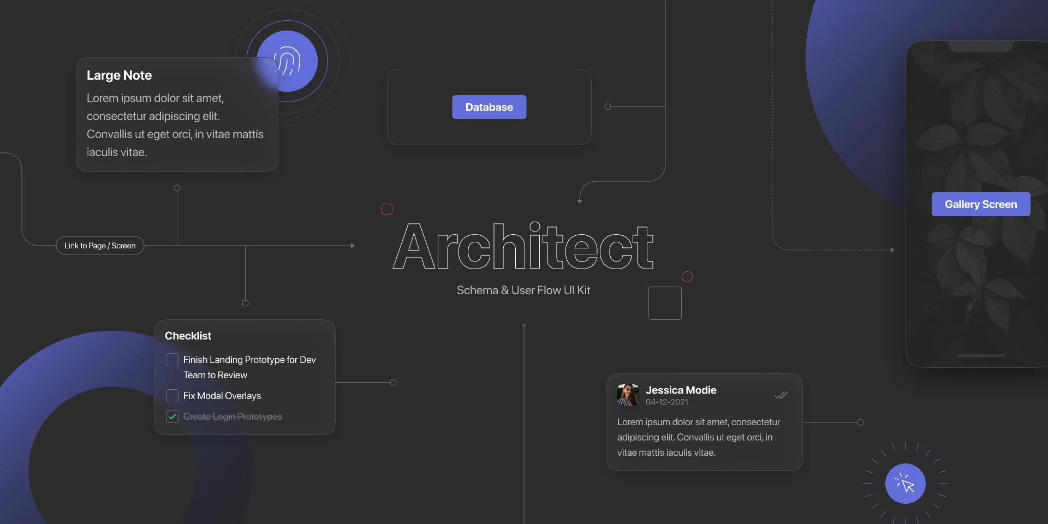
Task: Click the Large Note Lorem ipsum body text
Action: (175, 125)
